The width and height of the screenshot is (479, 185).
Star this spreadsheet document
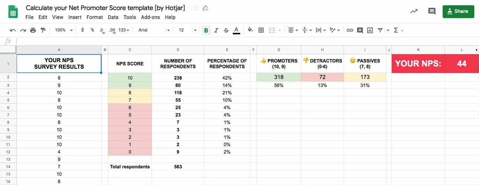click(195, 8)
